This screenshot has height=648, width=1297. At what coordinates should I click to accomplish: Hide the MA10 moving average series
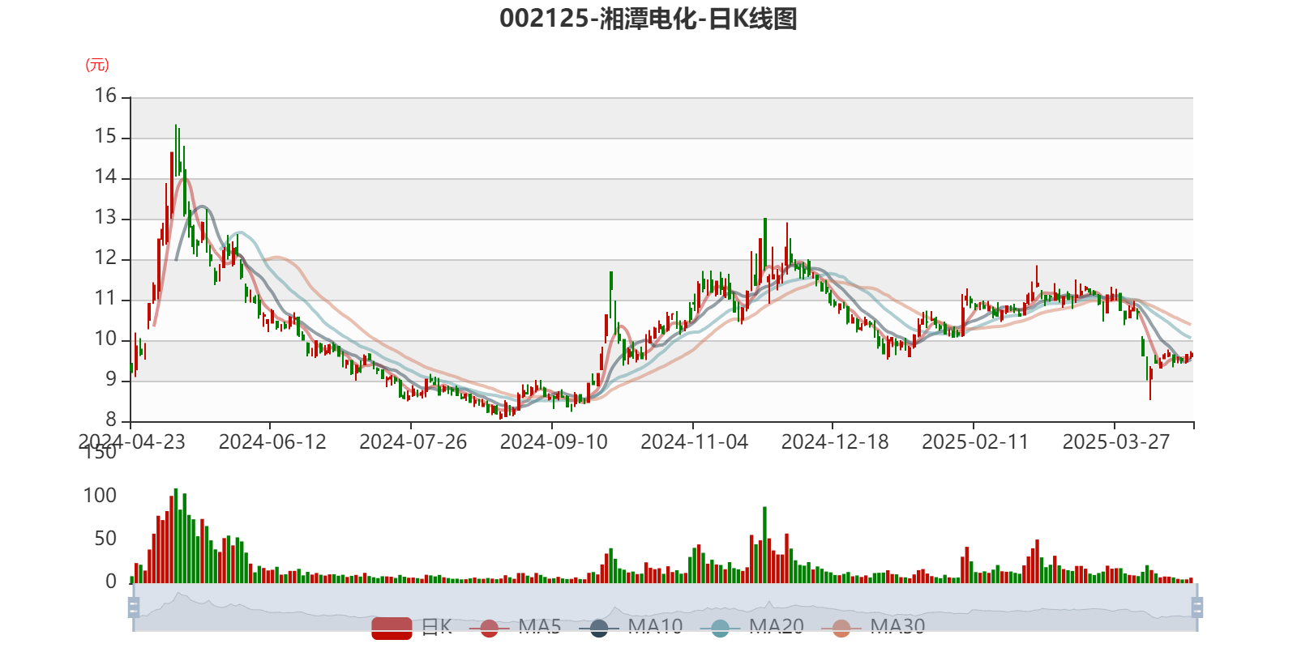631,627
